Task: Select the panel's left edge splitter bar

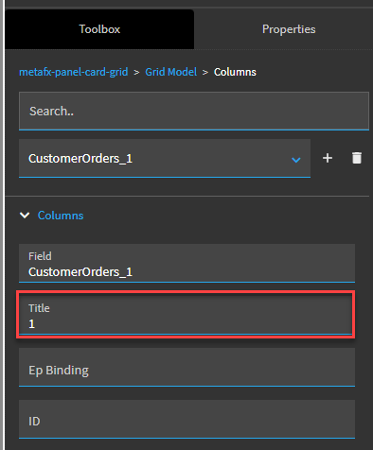Action: (3, 225)
